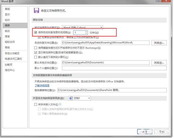174x138 pixels.
Task: Open the 文档1 fidelity document dropdown
Action: [80, 98]
